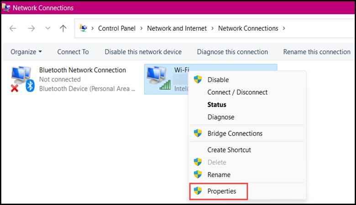Click the shield icon beside Properties
Screen dimensions: 356x205
198,191
